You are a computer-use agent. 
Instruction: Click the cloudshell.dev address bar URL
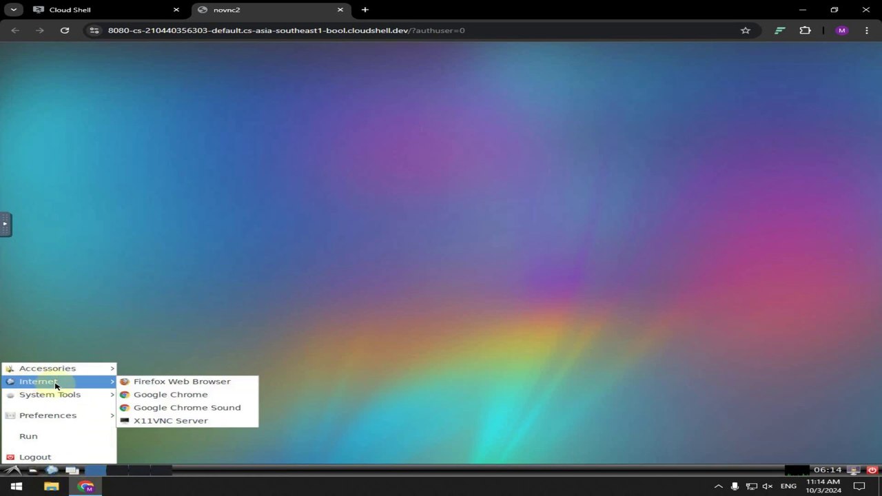tap(286, 30)
